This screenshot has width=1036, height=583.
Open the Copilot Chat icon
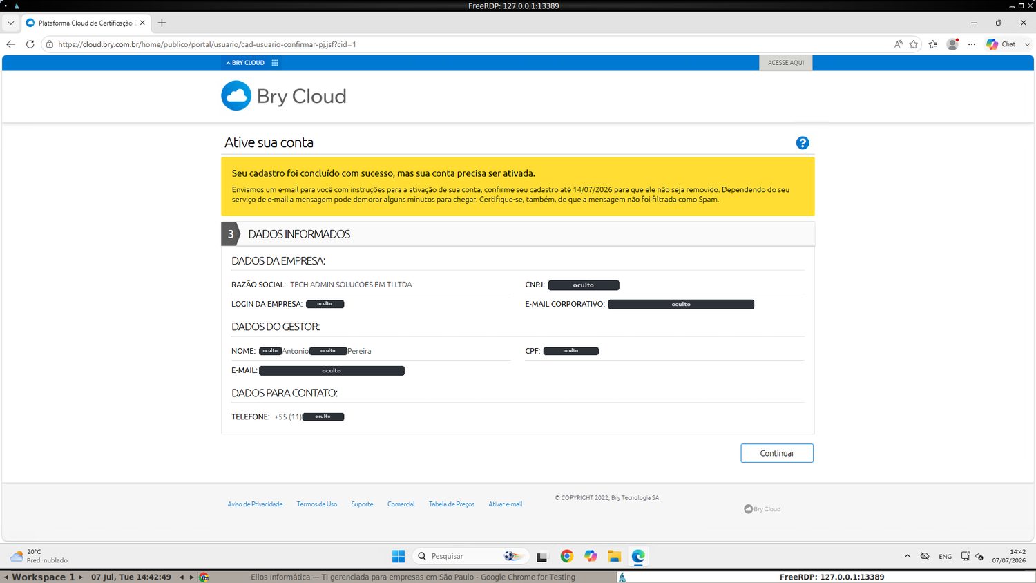[x=1001, y=44]
